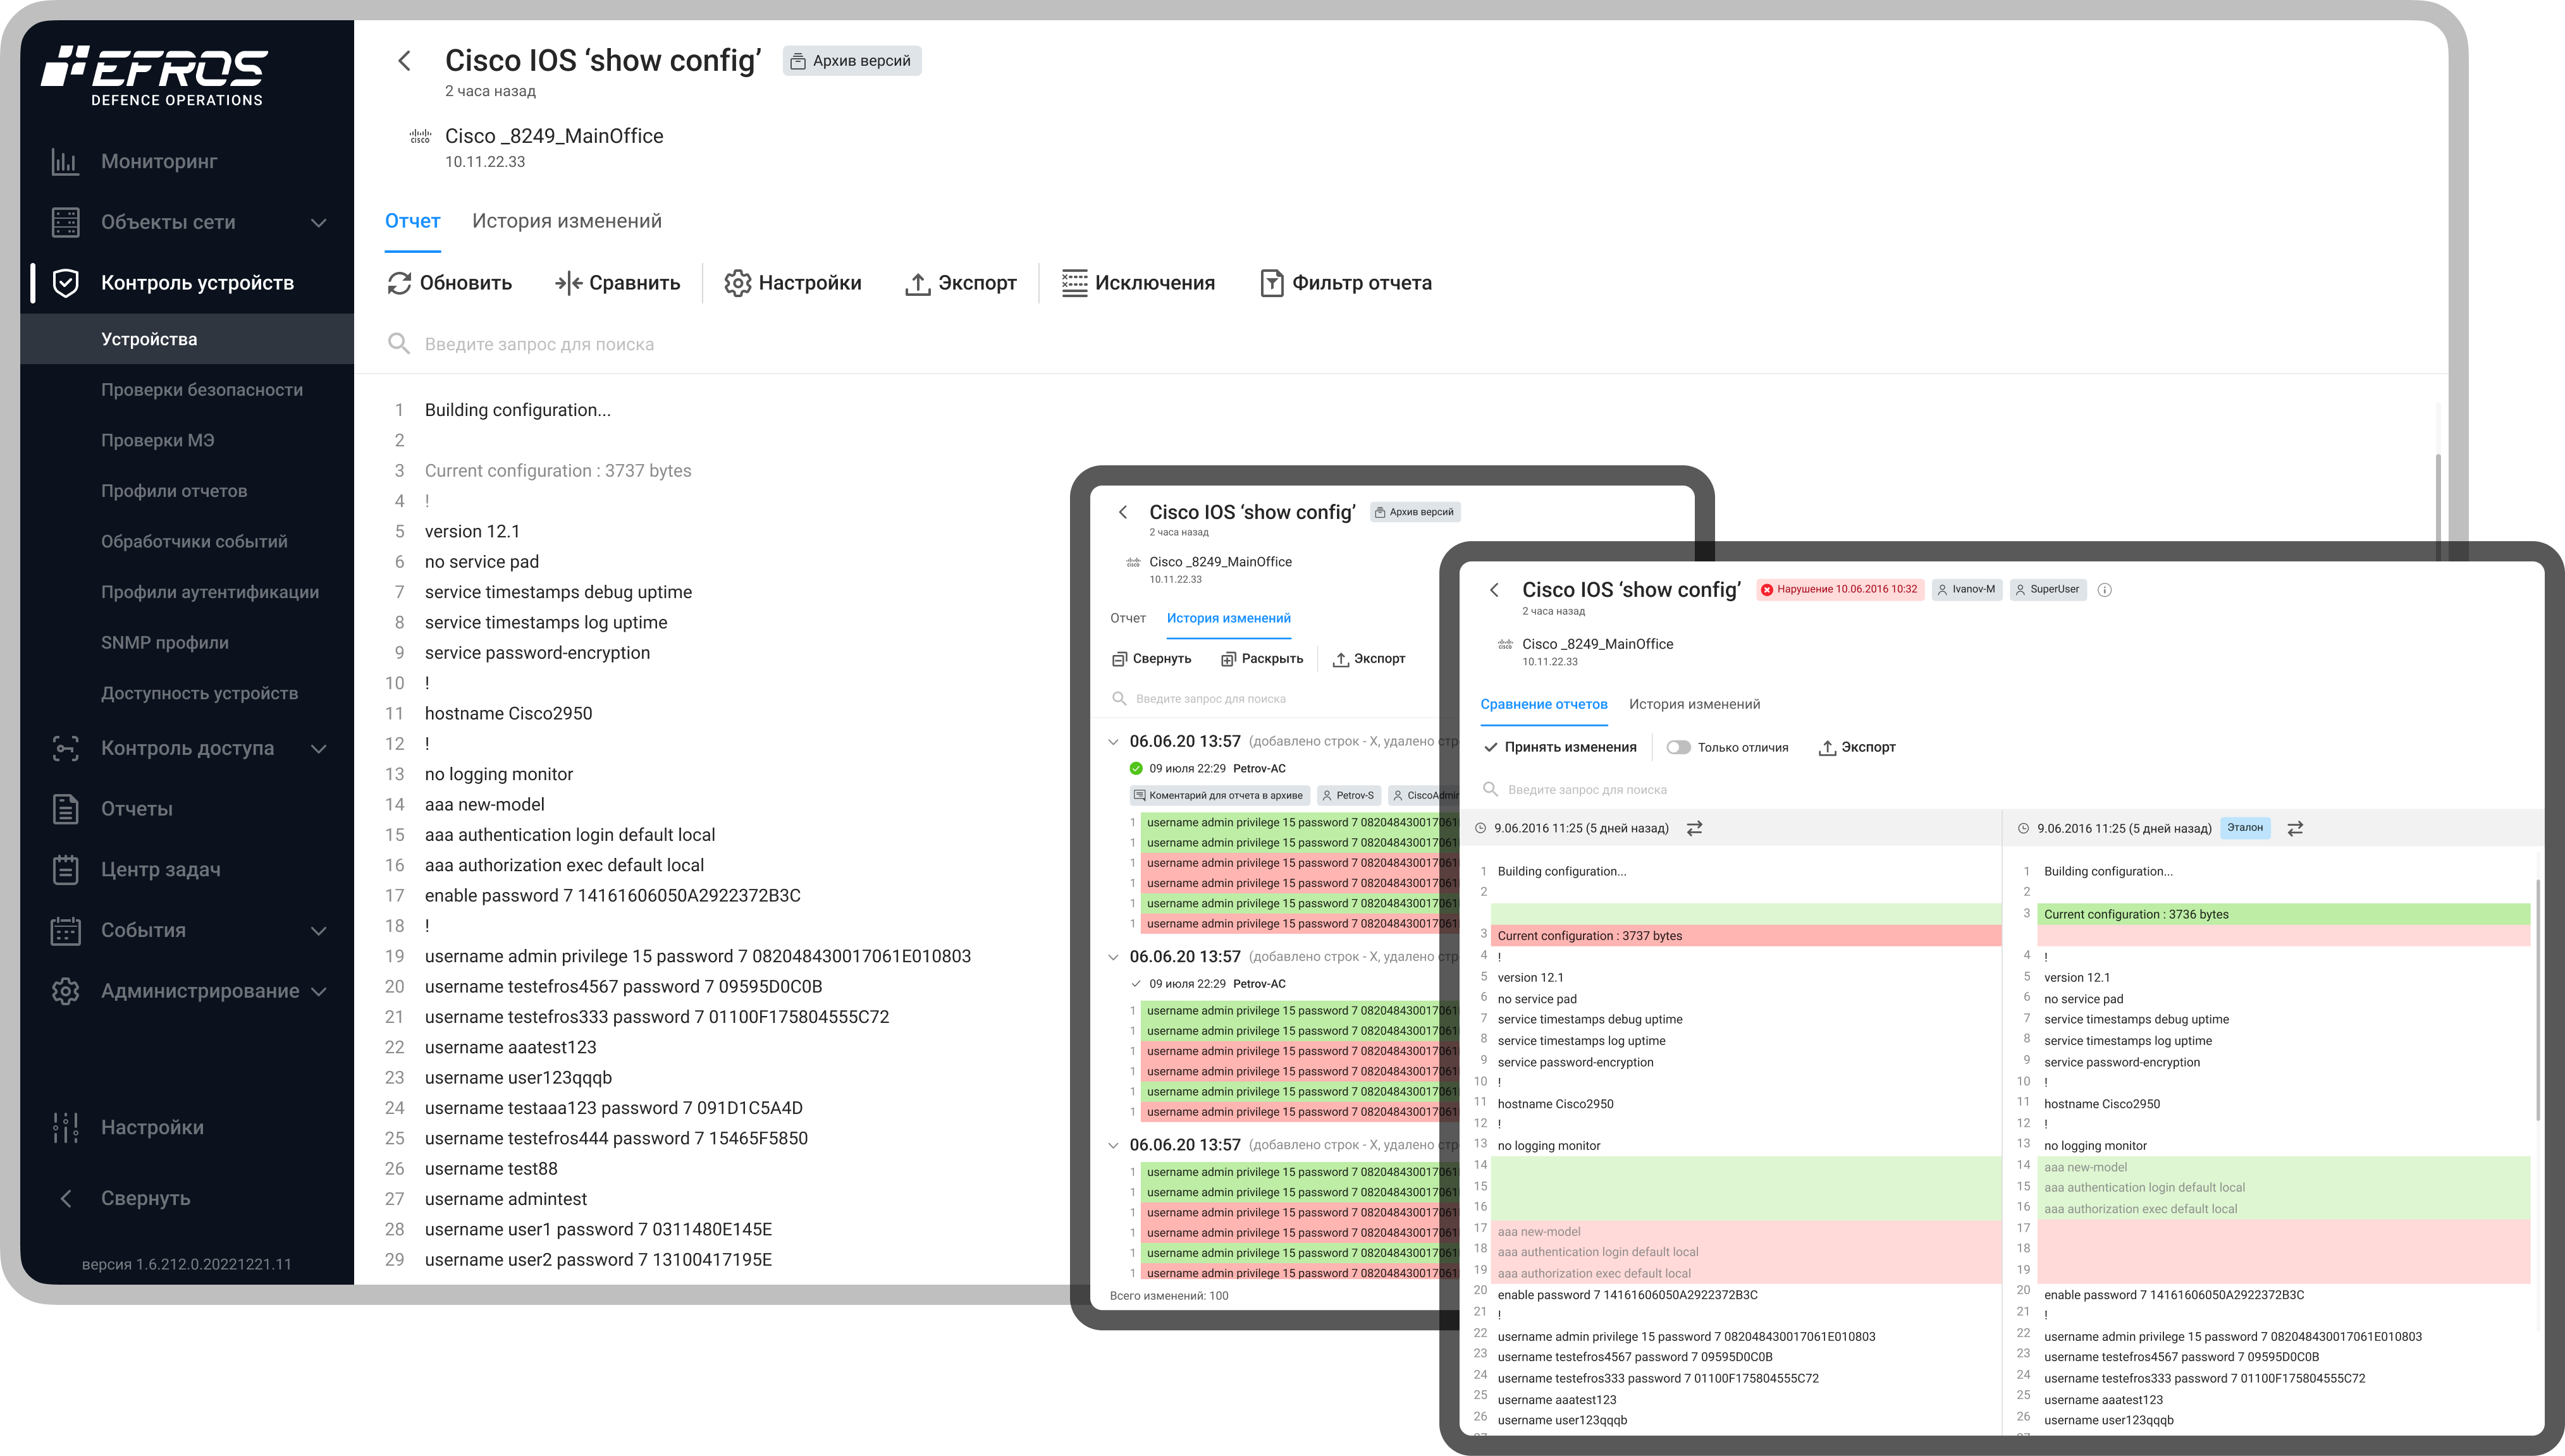The image size is (2565, 1456).
Task: Open Администрирование gear icon
Action: 66,991
